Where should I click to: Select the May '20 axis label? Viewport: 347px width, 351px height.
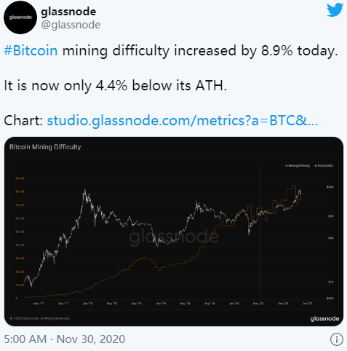click(258, 304)
